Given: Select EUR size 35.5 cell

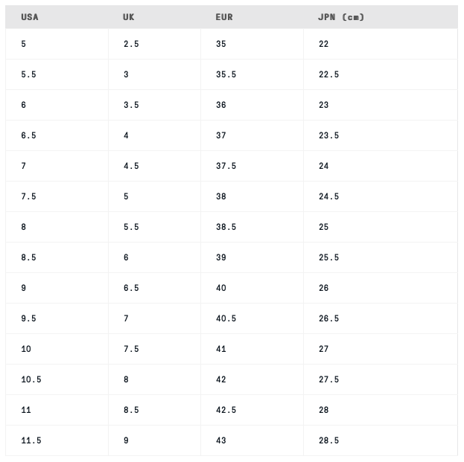Looking at the screenshot, I should pyautogui.click(x=252, y=74).
